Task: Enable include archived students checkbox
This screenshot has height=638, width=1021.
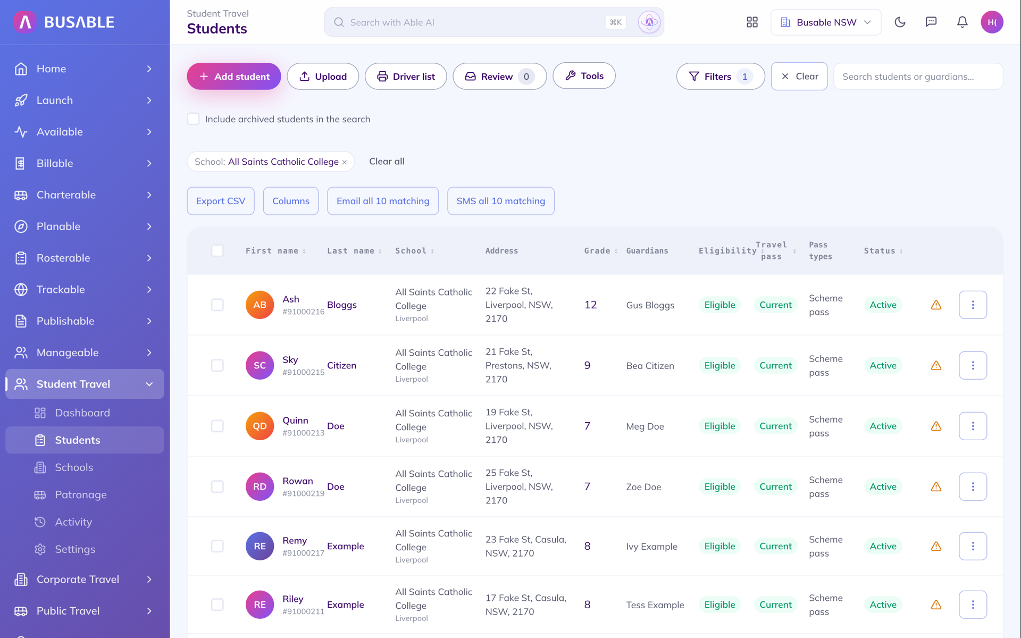Action: 193,119
